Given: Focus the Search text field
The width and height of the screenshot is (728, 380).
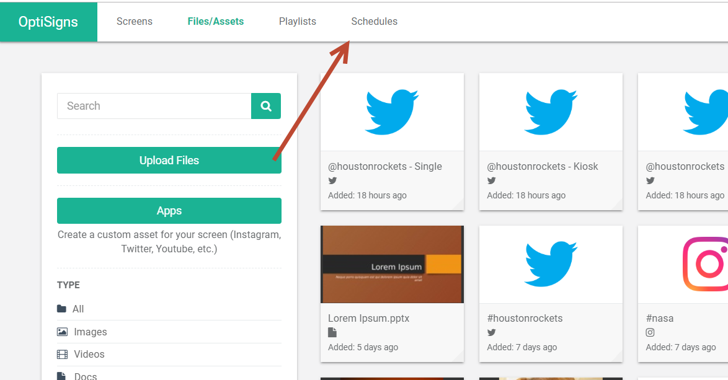Looking at the screenshot, I should 154,106.
